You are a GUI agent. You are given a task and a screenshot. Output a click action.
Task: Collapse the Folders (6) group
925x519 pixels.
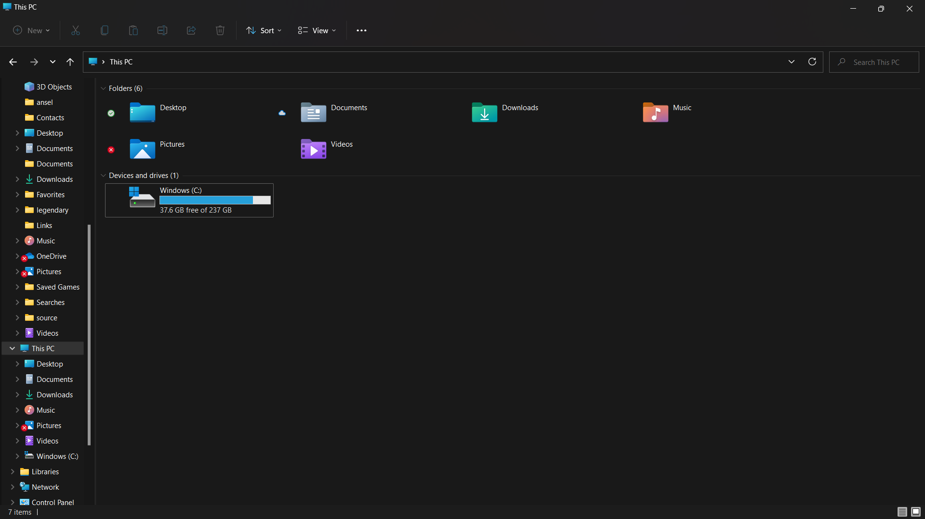[103, 89]
